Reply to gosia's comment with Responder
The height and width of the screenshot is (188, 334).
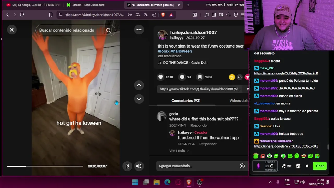pos(199,125)
